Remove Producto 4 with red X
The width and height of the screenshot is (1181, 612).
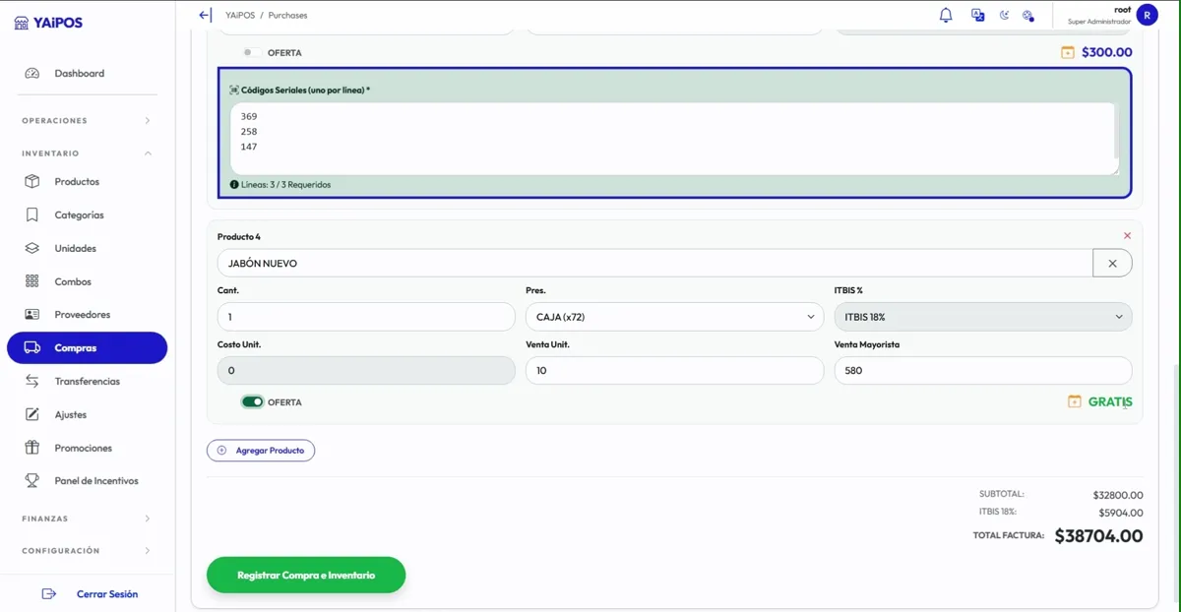click(1127, 236)
